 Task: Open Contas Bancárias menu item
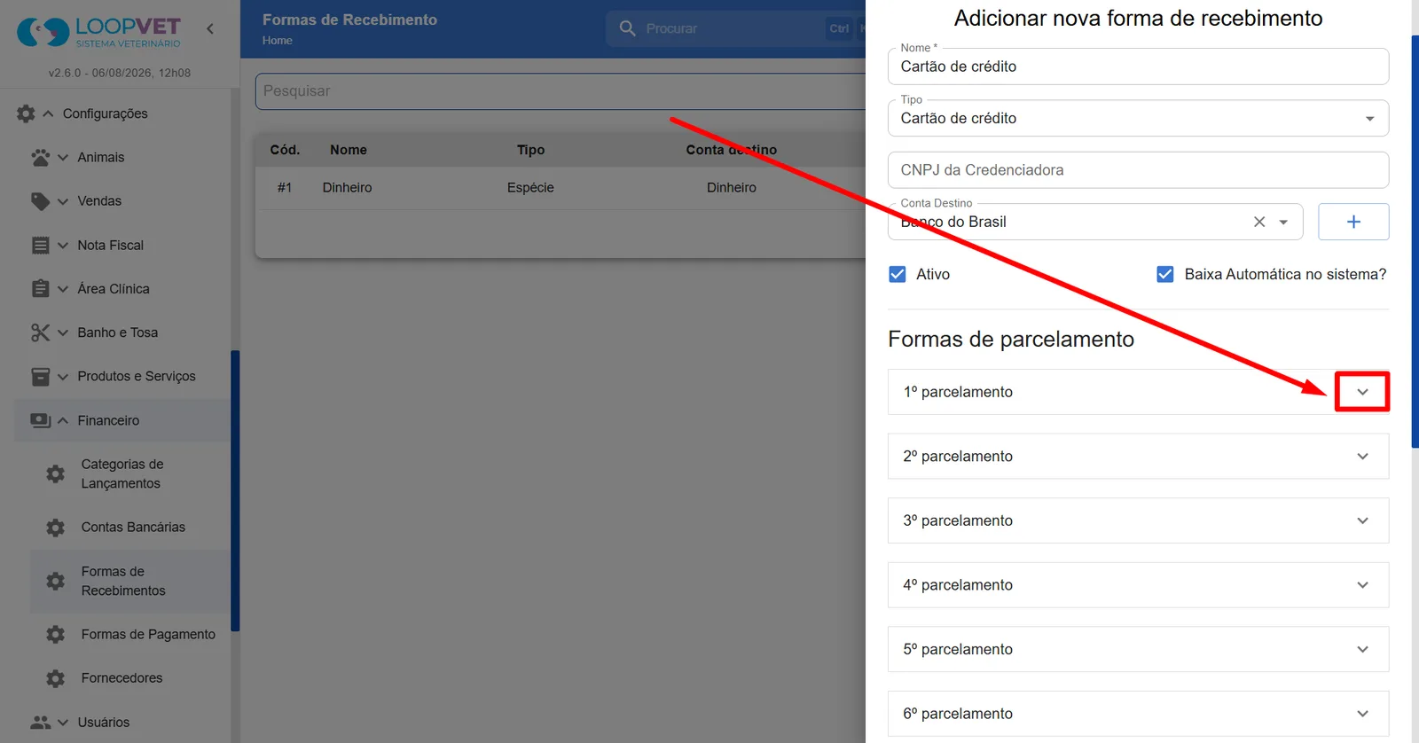coord(130,528)
